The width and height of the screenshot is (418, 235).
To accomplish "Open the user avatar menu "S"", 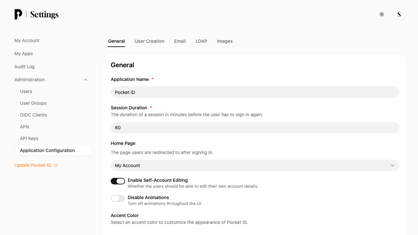I will (x=399, y=14).
